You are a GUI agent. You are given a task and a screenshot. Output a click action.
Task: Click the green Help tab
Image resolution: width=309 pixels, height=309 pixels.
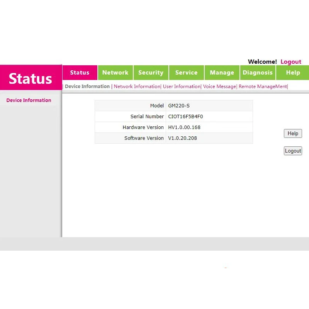(293, 73)
